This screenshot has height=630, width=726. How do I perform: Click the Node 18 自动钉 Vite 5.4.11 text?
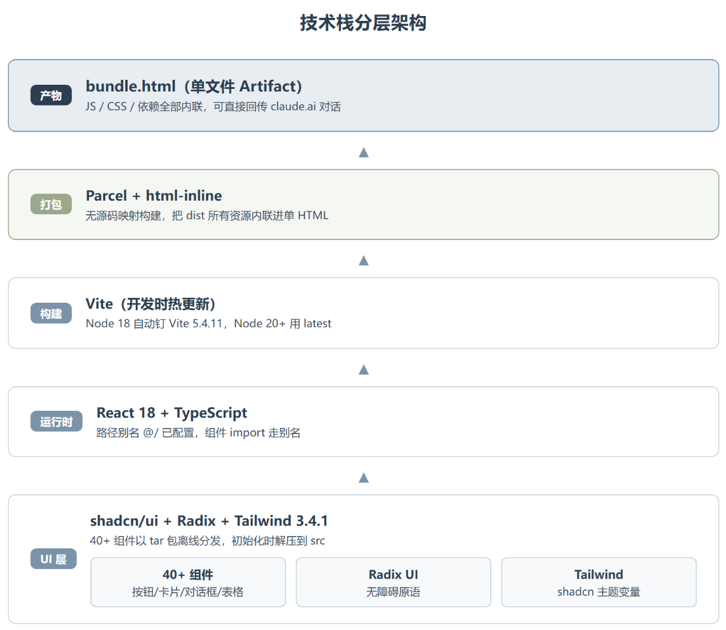pos(208,324)
